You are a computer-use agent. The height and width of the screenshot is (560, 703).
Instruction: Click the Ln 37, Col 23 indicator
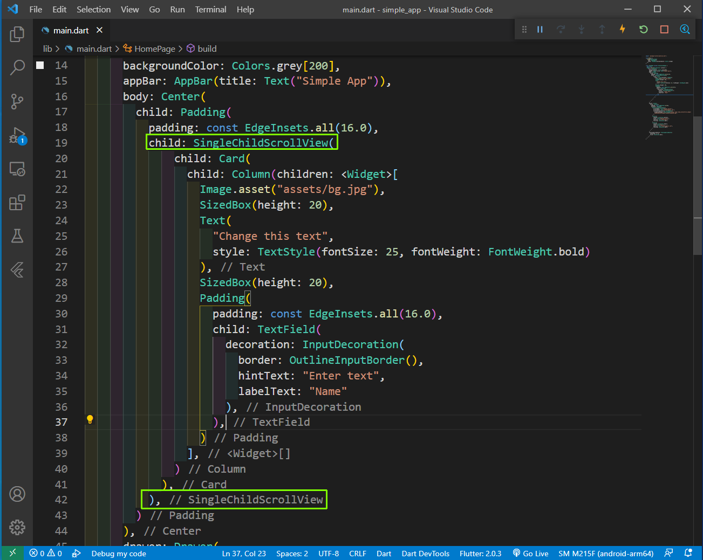point(244,554)
